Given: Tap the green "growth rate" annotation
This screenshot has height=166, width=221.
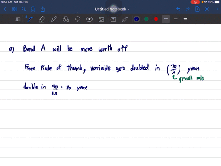Looking at the screenshot, I should (192, 78).
